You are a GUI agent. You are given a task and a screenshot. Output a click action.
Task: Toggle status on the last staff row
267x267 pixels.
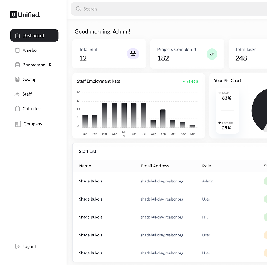pyautogui.click(x=265, y=253)
